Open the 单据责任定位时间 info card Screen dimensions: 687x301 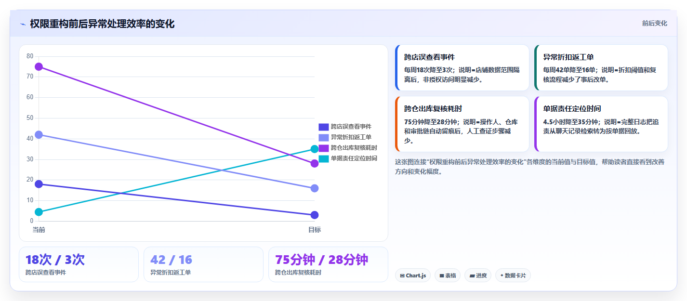pos(601,124)
